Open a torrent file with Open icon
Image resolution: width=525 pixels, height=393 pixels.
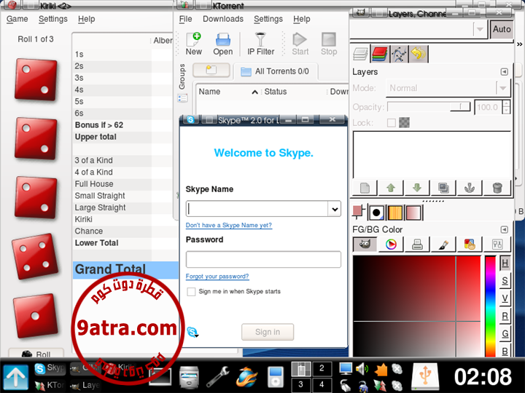[222, 44]
